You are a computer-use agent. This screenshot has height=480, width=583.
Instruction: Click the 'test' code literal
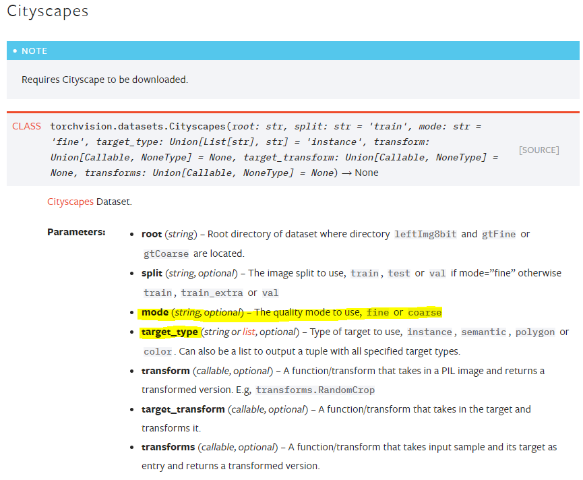coord(399,273)
